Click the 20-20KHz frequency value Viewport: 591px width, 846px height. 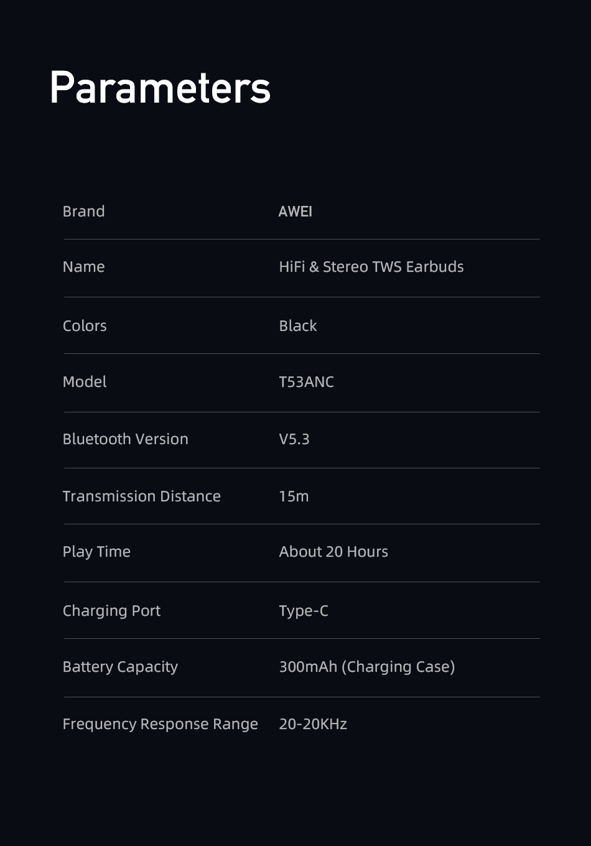[313, 724]
